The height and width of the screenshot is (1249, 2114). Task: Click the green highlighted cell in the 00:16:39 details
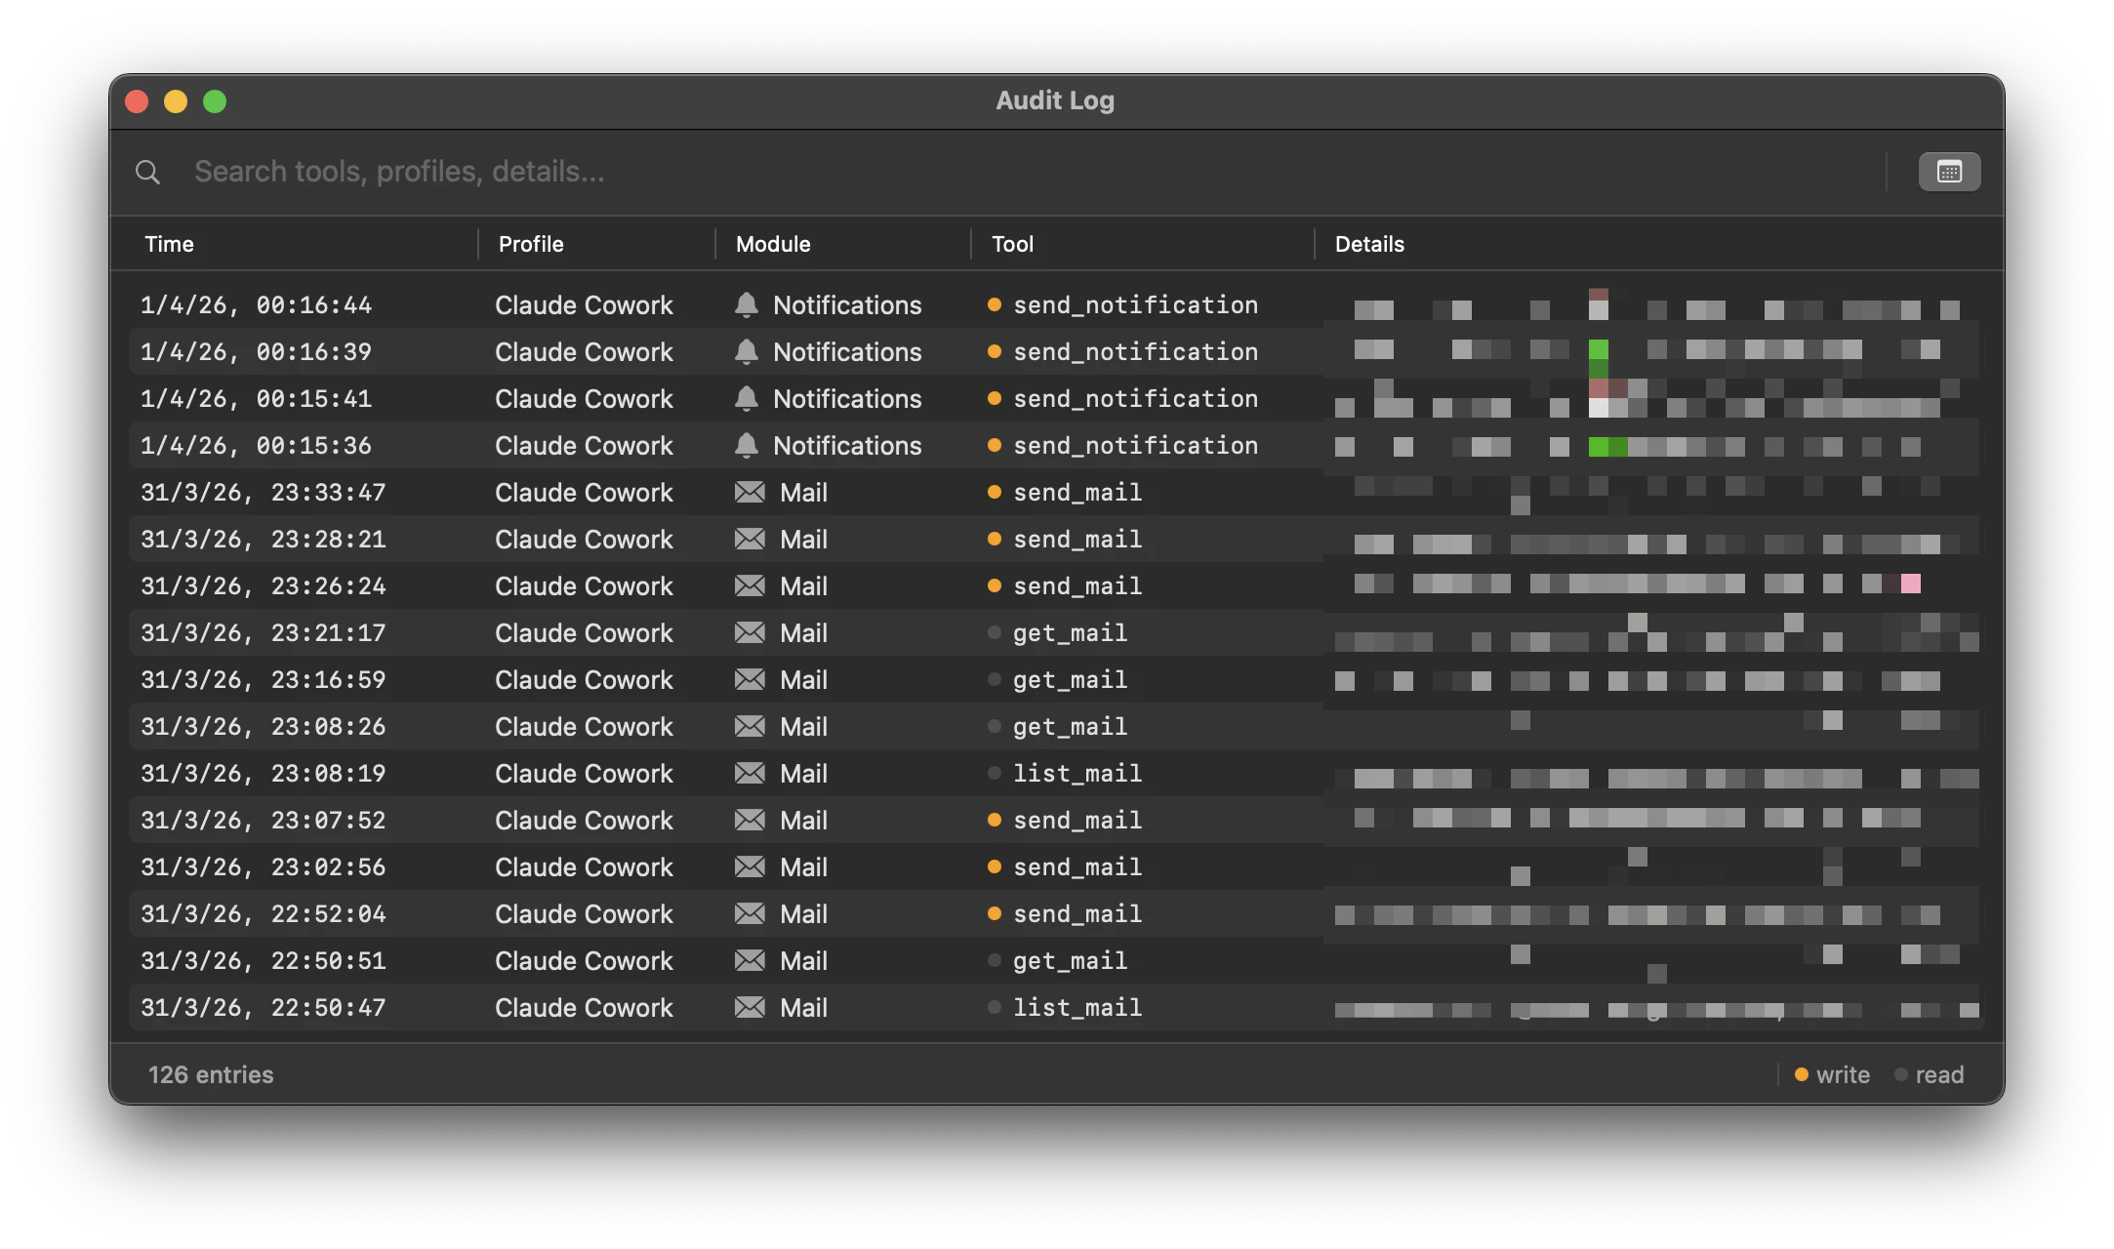pyautogui.click(x=1598, y=351)
